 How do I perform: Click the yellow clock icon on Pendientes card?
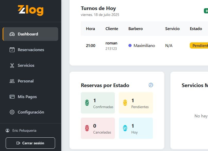tap(125, 103)
